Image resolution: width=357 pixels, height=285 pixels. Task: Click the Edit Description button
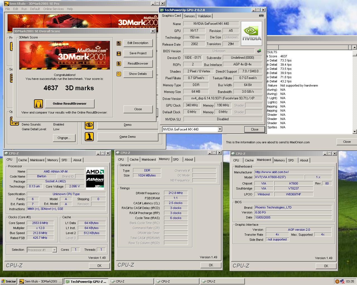(x=138, y=43)
